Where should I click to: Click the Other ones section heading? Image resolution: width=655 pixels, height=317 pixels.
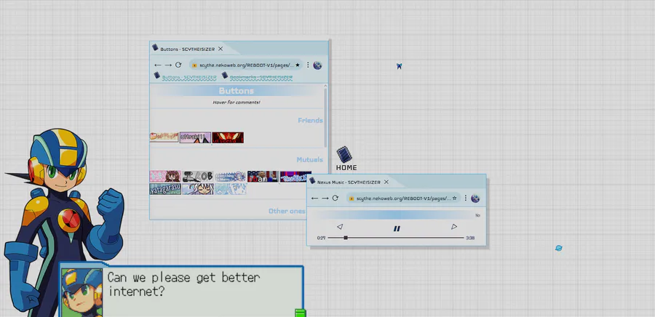[287, 211]
